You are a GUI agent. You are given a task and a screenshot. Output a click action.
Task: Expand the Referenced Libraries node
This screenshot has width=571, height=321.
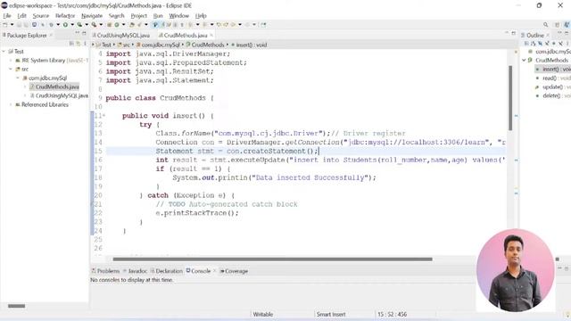[11, 105]
